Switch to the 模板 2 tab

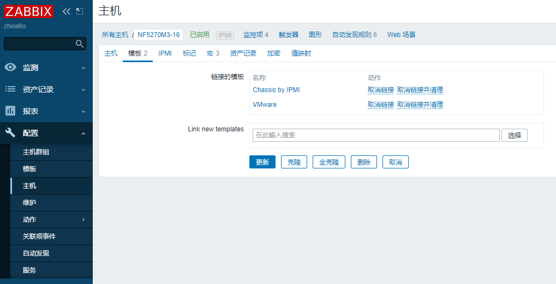[137, 53]
